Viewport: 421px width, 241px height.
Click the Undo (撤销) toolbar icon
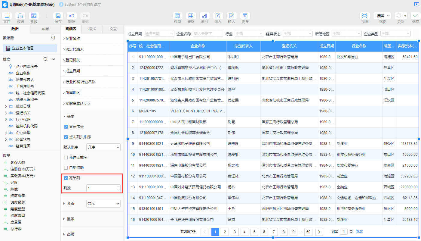72,16
